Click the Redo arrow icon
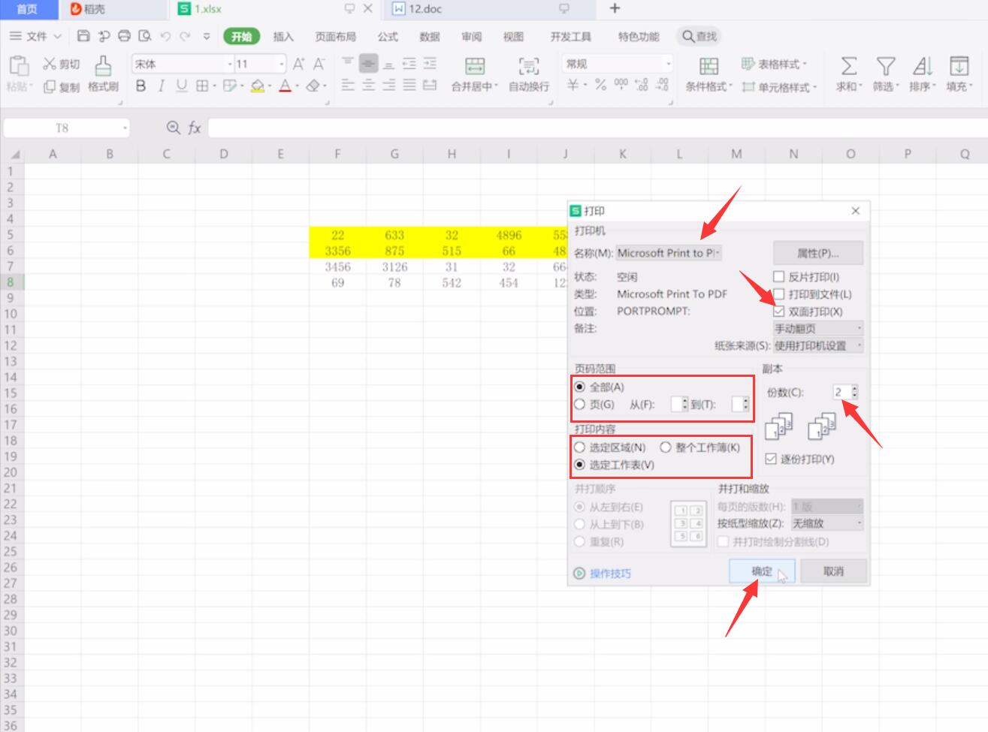 point(185,36)
